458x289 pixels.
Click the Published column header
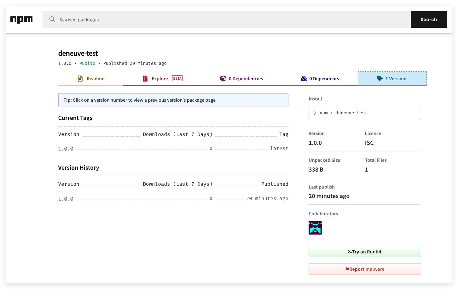pyautogui.click(x=275, y=184)
